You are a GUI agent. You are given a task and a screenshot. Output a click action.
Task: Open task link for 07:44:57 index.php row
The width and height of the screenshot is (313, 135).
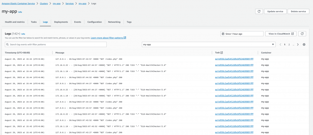(234, 59)
